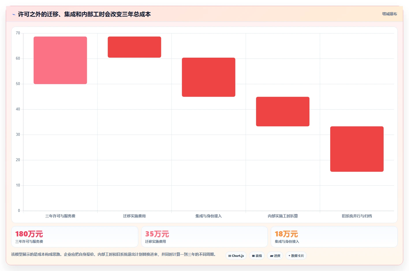This screenshot has width=409, height=271.
Task: Click the y-axis value 50
Action: coord(18,84)
